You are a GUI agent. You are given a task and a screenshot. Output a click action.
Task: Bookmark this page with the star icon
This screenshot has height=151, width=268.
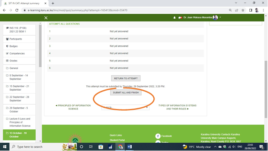(x=243, y=10)
